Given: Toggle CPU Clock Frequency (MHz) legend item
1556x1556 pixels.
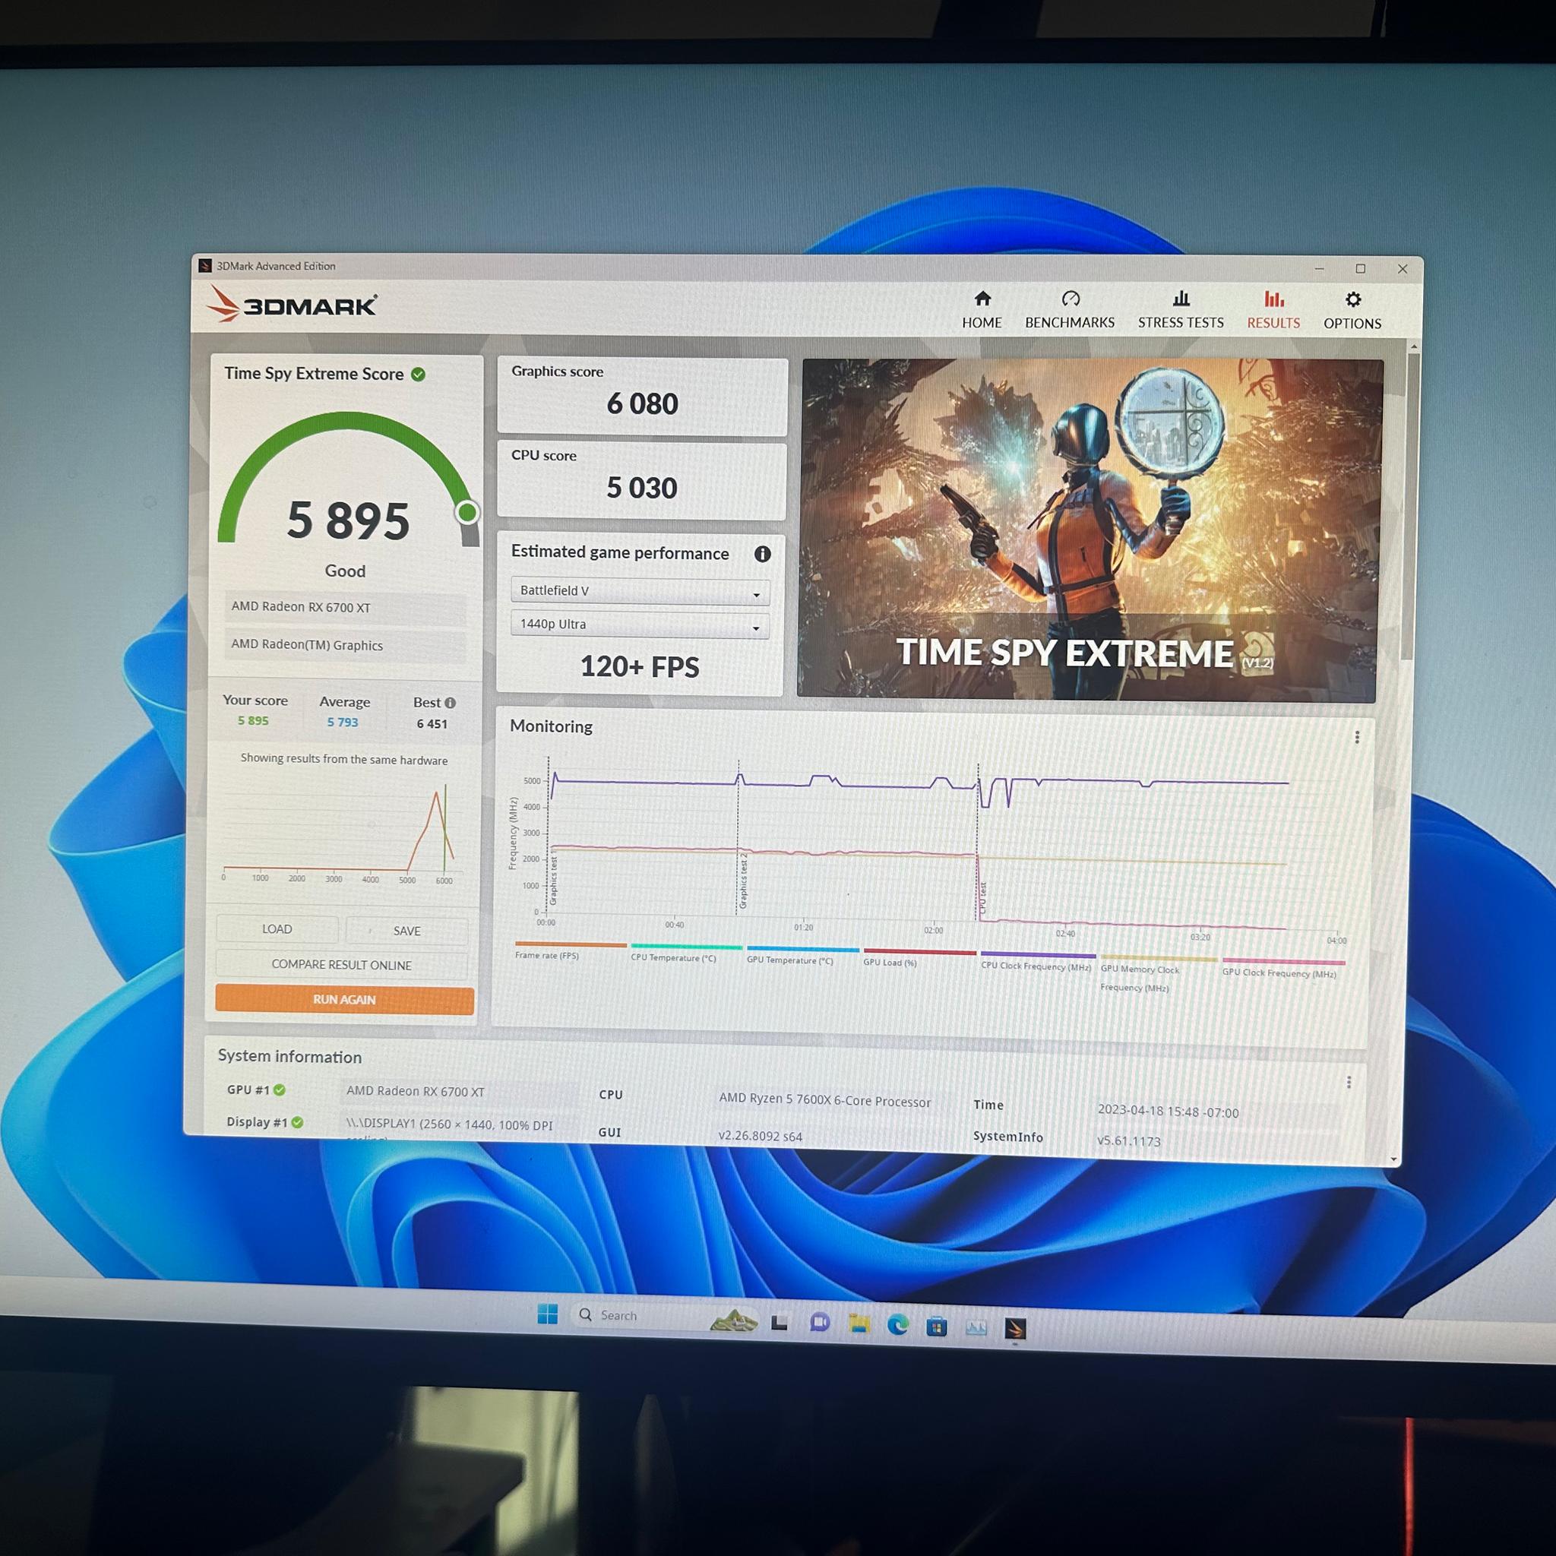Looking at the screenshot, I should [x=1037, y=963].
